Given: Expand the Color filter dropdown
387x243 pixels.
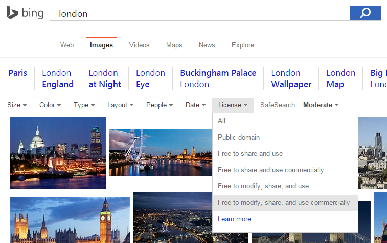Looking at the screenshot, I should click(x=50, y=105).
